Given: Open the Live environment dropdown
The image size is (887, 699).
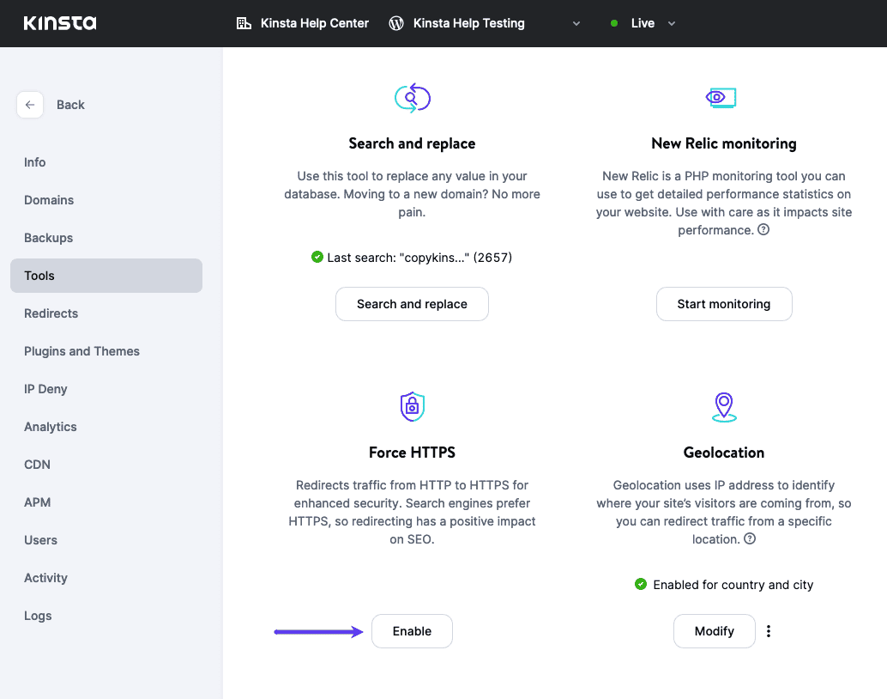Looking at the screenshot, I should (671, 23).
